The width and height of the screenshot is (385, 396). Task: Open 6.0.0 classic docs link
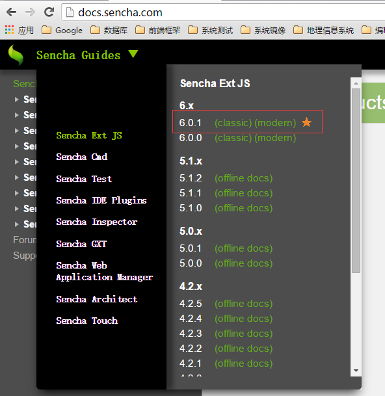click(233, 138)
